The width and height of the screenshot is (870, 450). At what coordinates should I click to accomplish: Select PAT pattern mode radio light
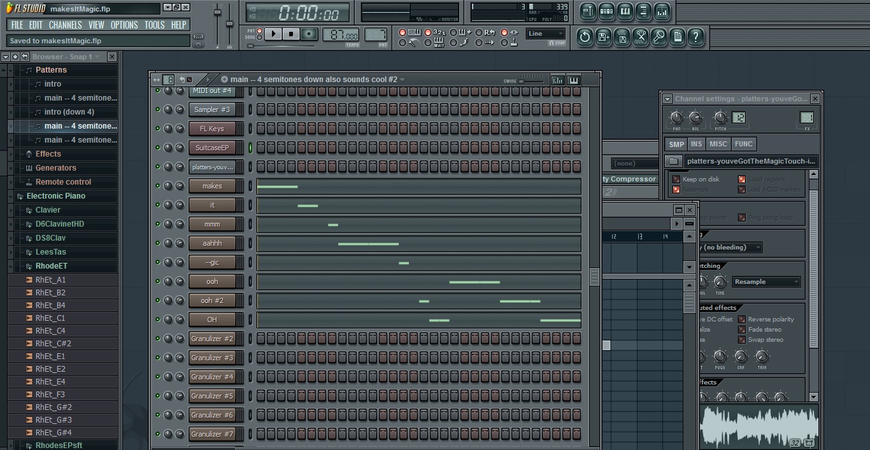(x=260, y=31)
